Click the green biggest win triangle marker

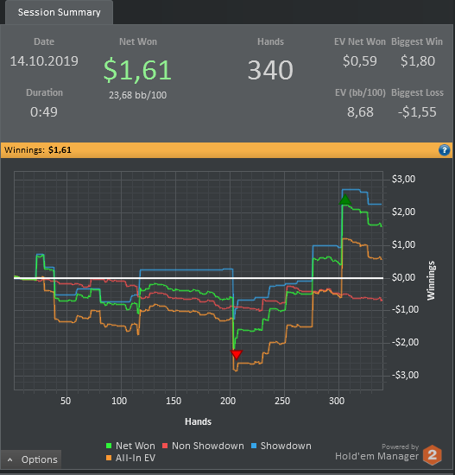(344, 200)
